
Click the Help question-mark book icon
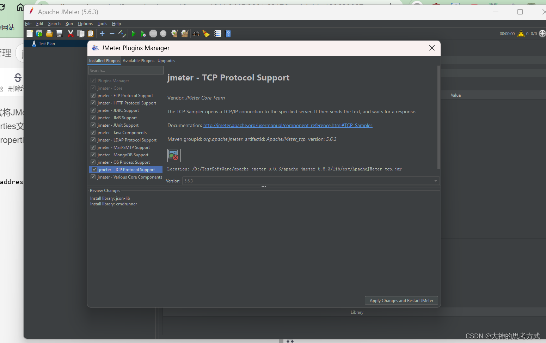(228, 34)
